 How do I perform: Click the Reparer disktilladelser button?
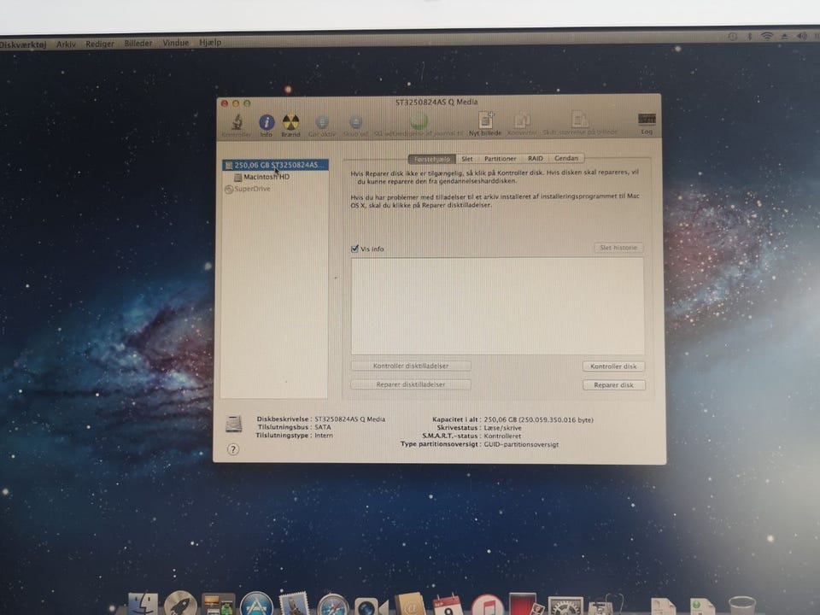[x=411, y=384]
